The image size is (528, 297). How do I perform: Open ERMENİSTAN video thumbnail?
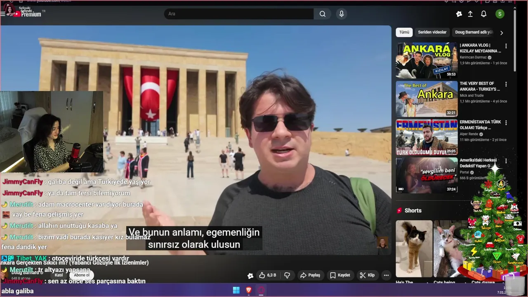[x=427, y=137]
